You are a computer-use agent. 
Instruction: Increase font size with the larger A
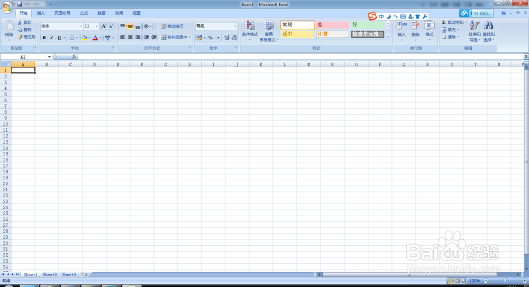104,26
